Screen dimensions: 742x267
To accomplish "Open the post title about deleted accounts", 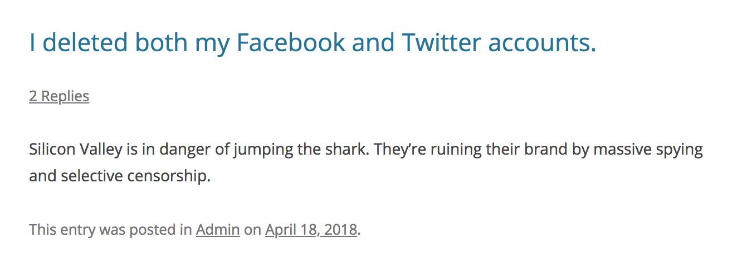I will [x=312, y=43].
